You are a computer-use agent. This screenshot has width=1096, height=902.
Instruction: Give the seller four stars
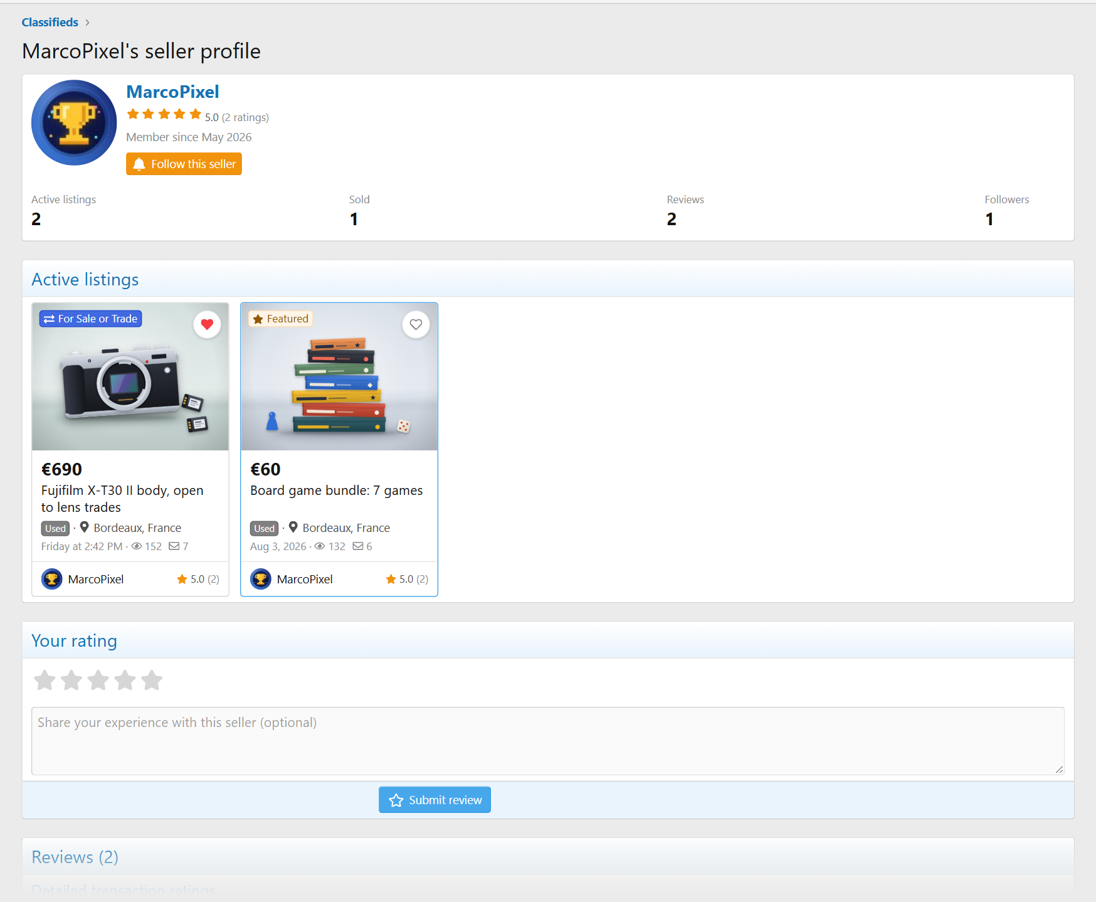(125, 680)
